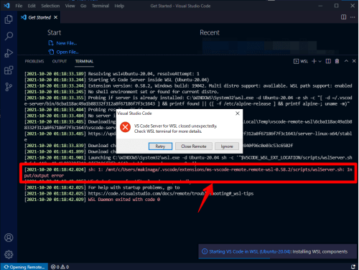This screenshot has height=270, width=359.
Task: Open the File menu
Action: (x=19, y=6)
